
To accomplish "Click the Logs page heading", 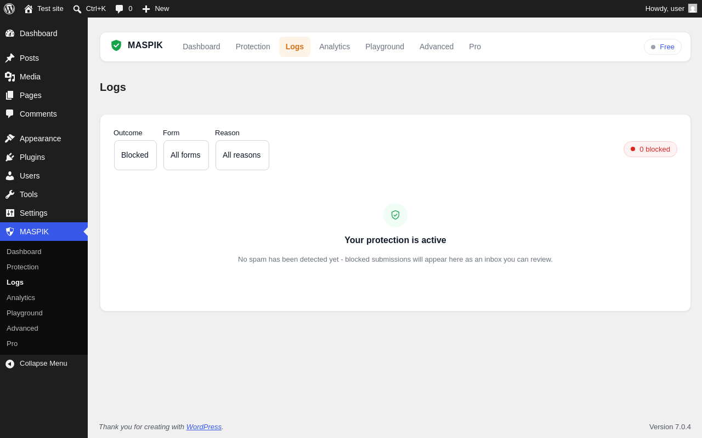I will [113, 87].
